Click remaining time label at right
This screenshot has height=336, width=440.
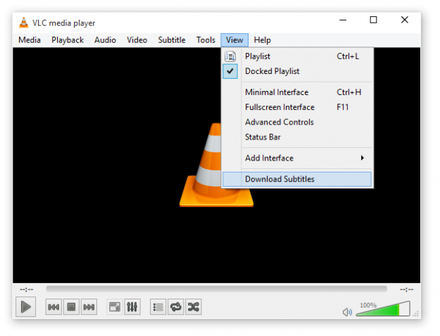407,289
